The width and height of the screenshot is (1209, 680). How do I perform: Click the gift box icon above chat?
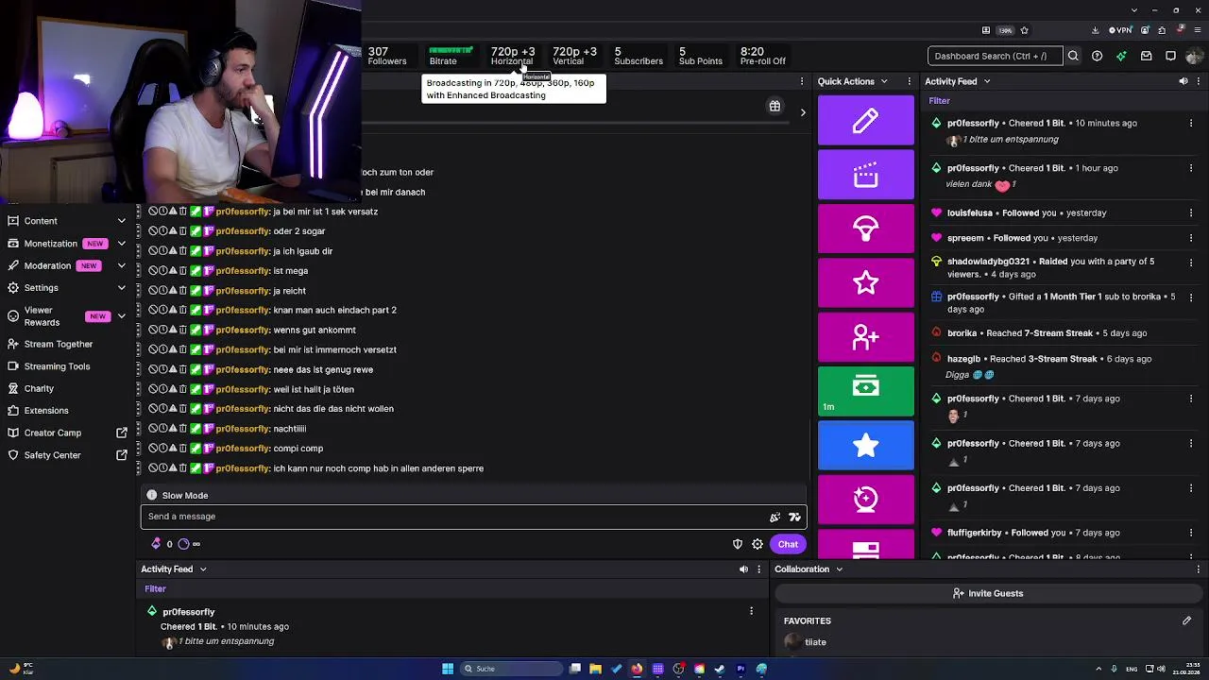(x=775, y=107)
